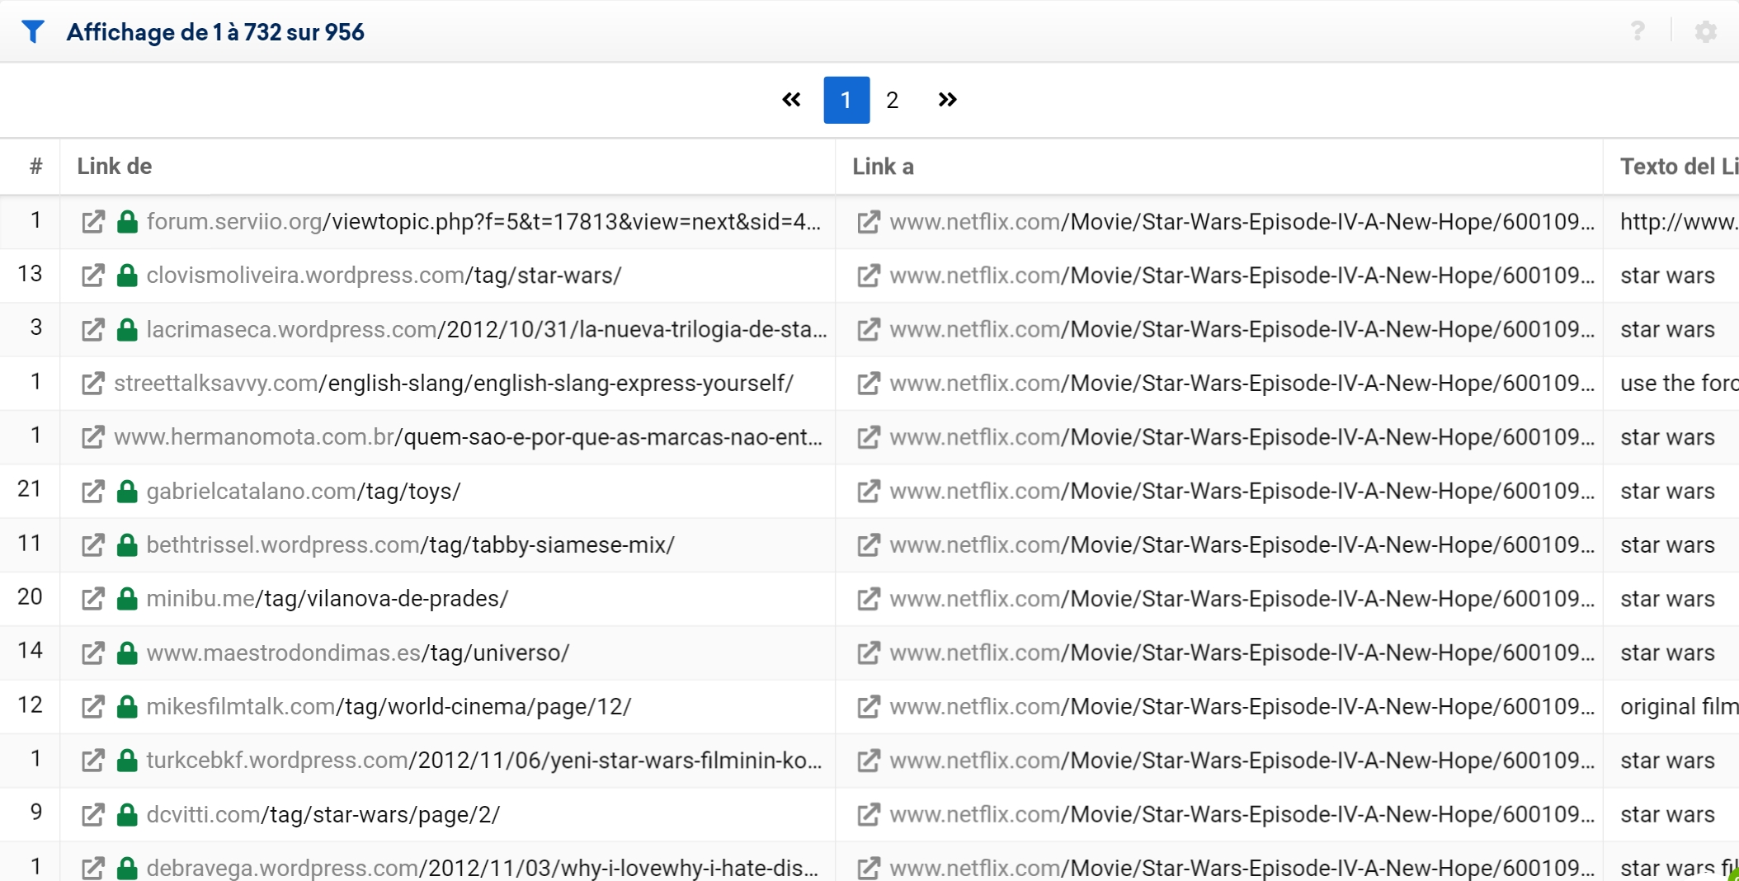Click 'Affichage de 1 à 732 sur 956' title

tap(215, 32)
